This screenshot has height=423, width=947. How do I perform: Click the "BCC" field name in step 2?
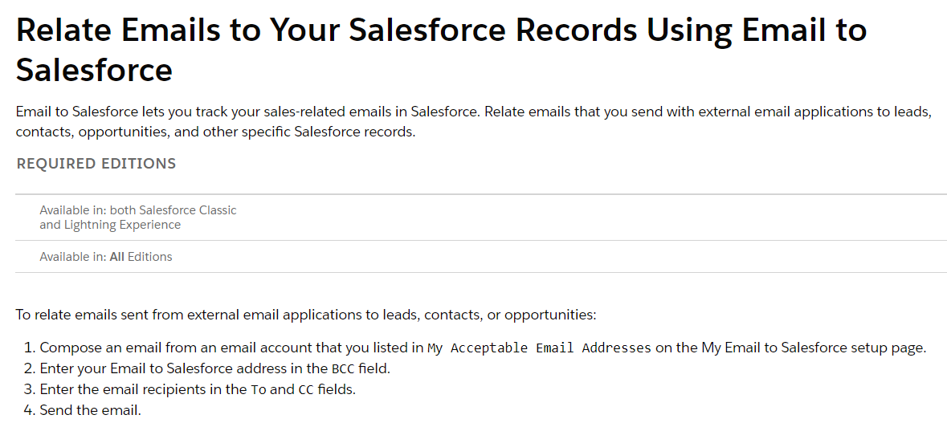coord(341,369)
